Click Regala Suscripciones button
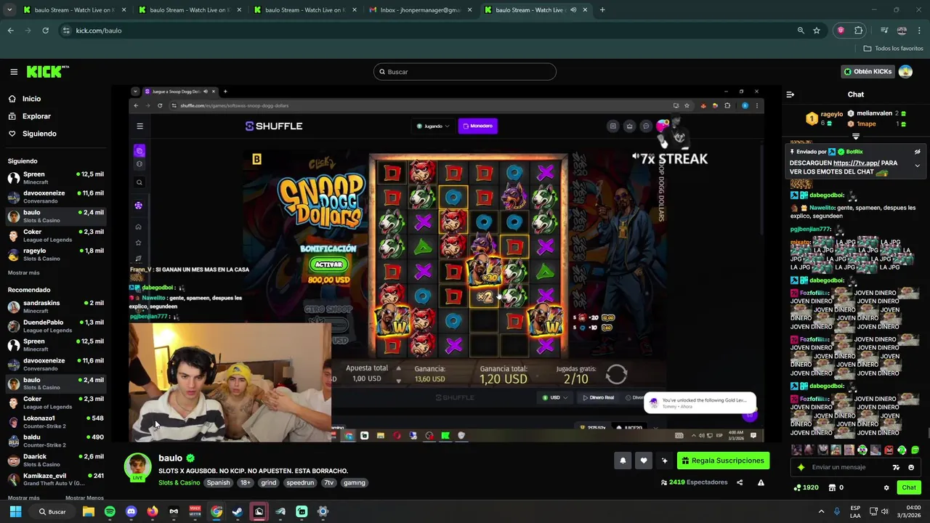 click(x=723, y=461)
